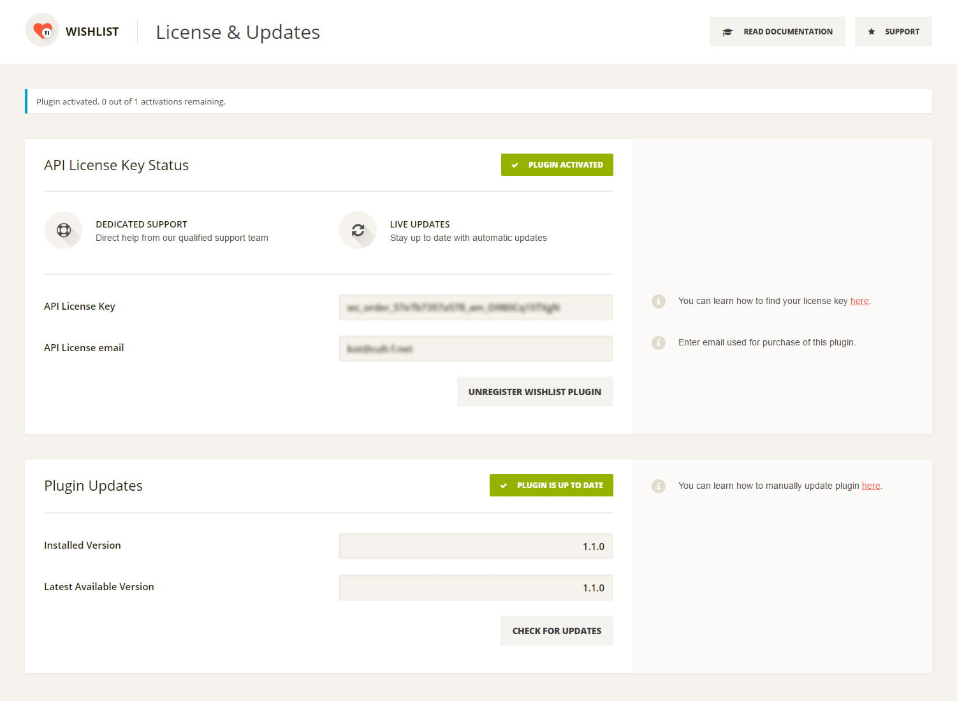Click the 'Plugin activated' notice text
This screenshot has width=957, height=701.
131,101
